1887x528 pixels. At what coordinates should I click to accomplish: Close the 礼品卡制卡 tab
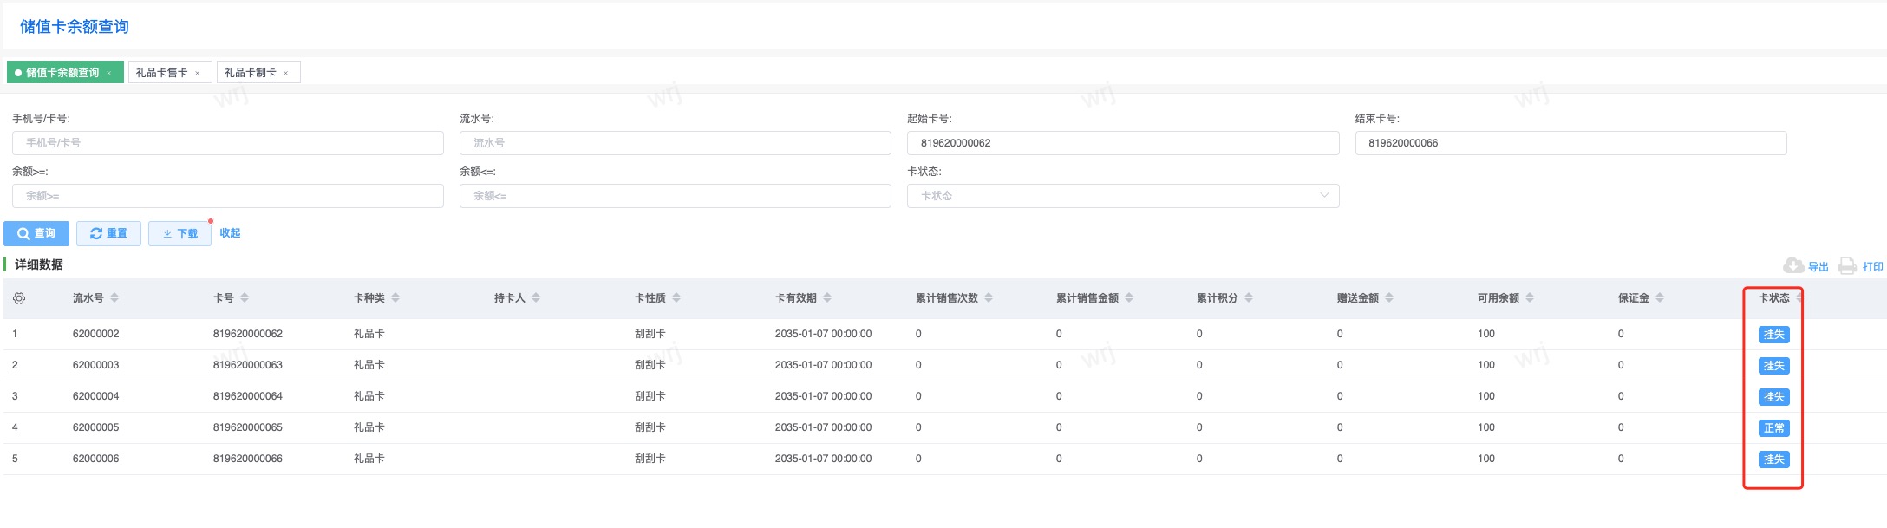286,73
